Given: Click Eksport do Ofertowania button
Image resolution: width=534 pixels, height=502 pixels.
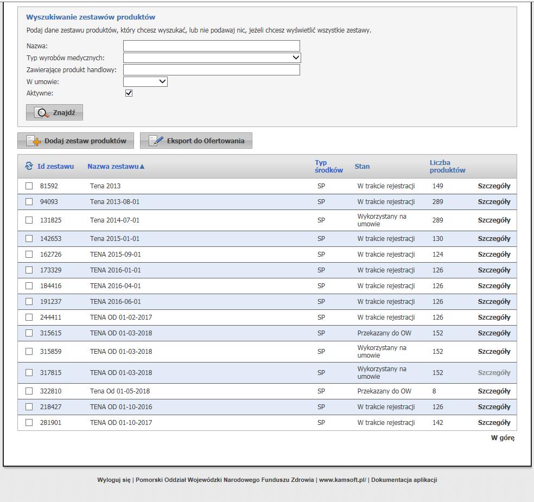Looking at the screenshot, I should coord(196,141).
